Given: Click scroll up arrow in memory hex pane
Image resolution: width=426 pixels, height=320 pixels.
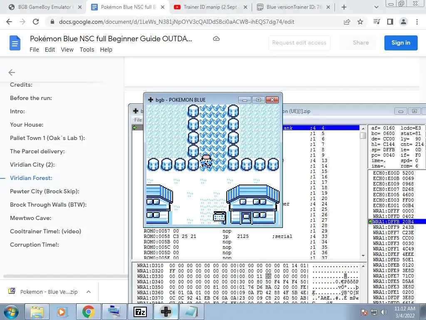Looking at the screenshot, I should pyautogui.click(x=363, y=266).
